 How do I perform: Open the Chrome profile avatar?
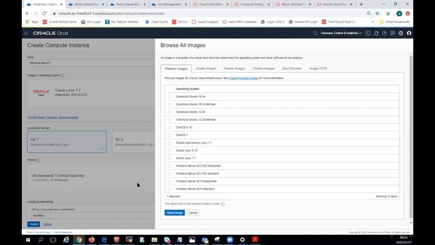tap(399, 14)
